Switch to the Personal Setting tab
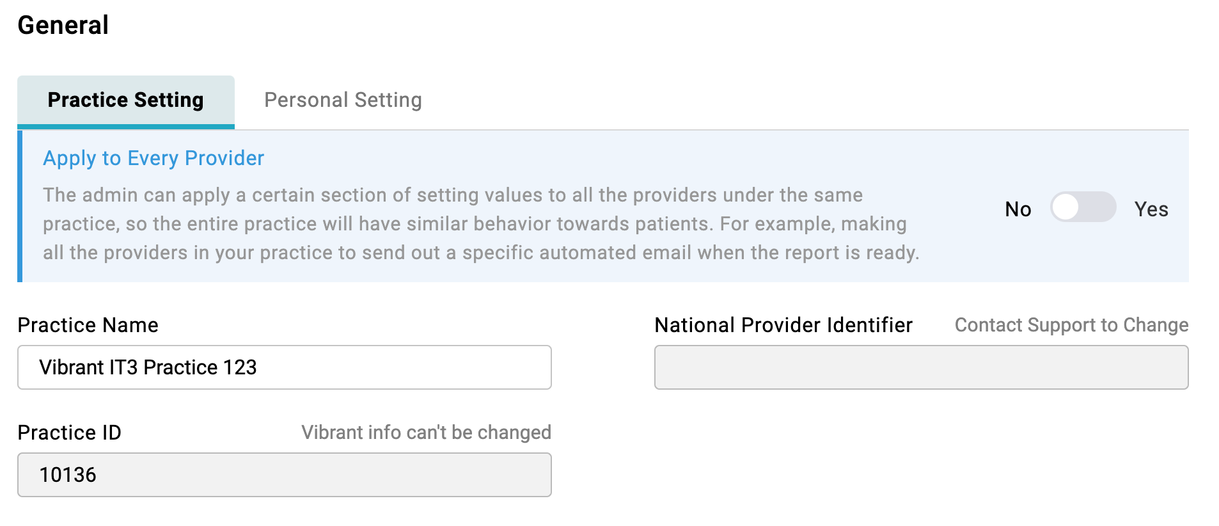The height and width of the screenshot is (526, 1219). click(343, 100)
